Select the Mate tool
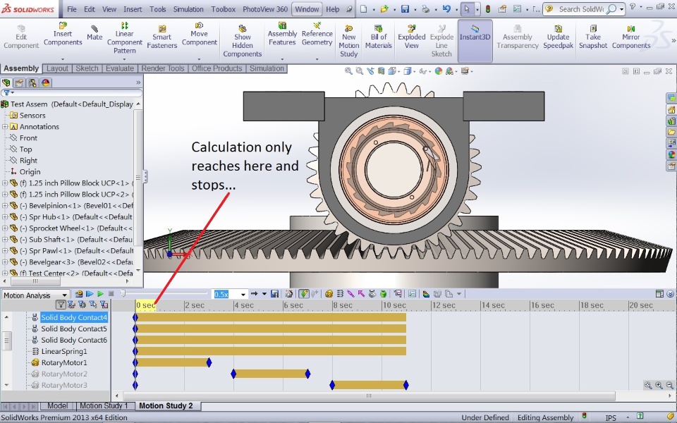This screenshot has height=423, width=677. click(94, 33)
